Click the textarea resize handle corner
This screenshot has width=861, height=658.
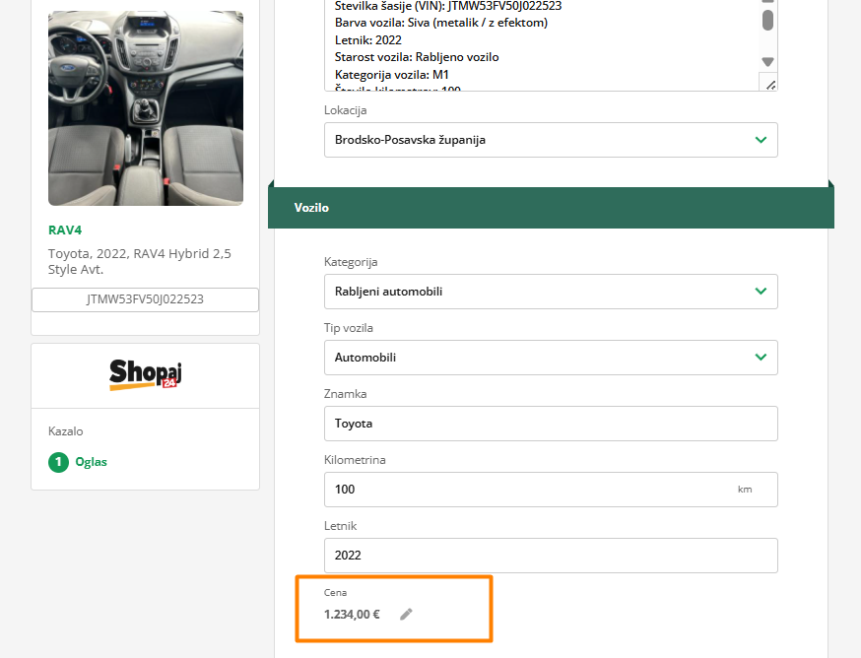point(769,84)
